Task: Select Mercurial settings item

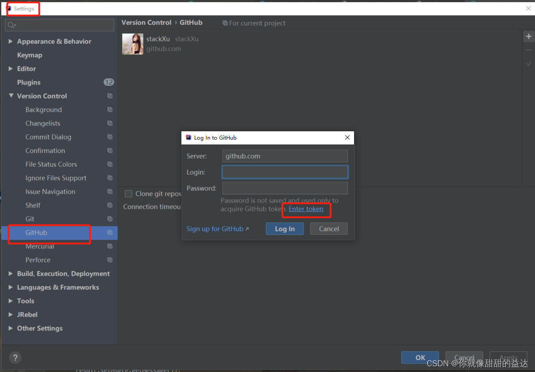Action: tap(40, 246)
